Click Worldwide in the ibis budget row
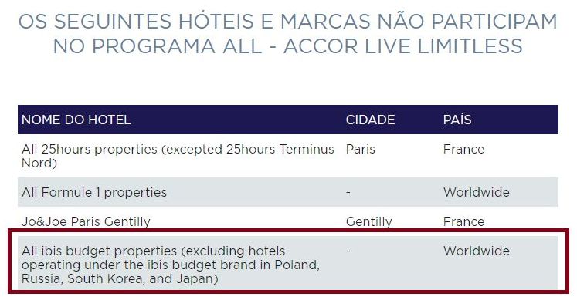This screenshot has height=297, width=577. point(476,251)
